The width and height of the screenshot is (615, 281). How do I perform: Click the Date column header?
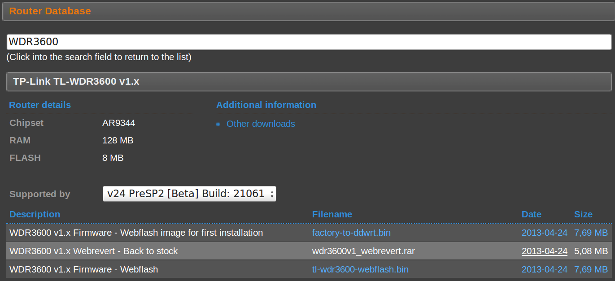tap(532, 214)
